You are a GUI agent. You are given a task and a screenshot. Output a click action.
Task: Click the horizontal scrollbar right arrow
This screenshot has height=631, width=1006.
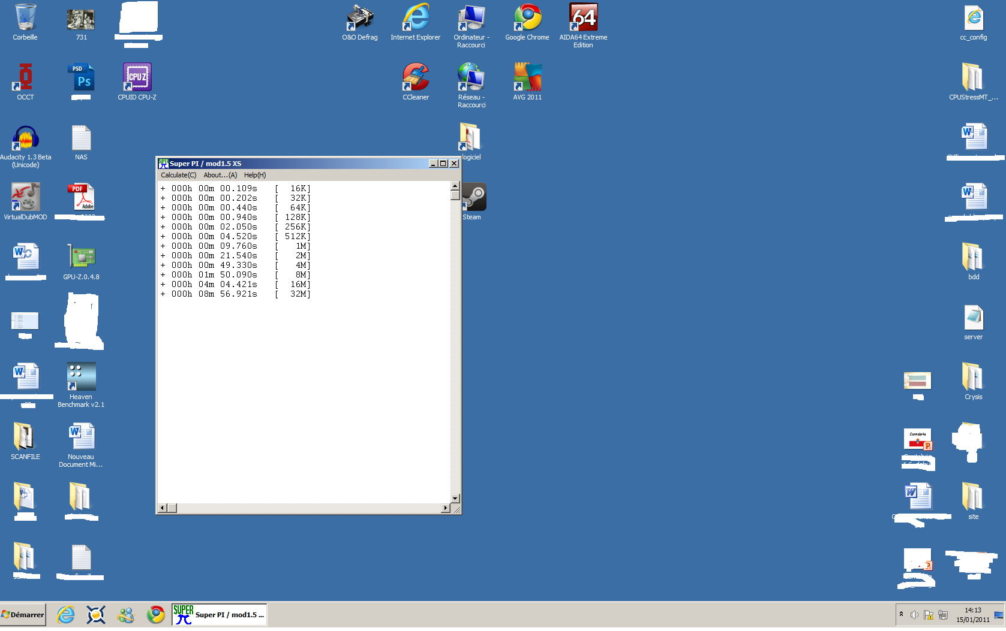click(x=445, y=508)
